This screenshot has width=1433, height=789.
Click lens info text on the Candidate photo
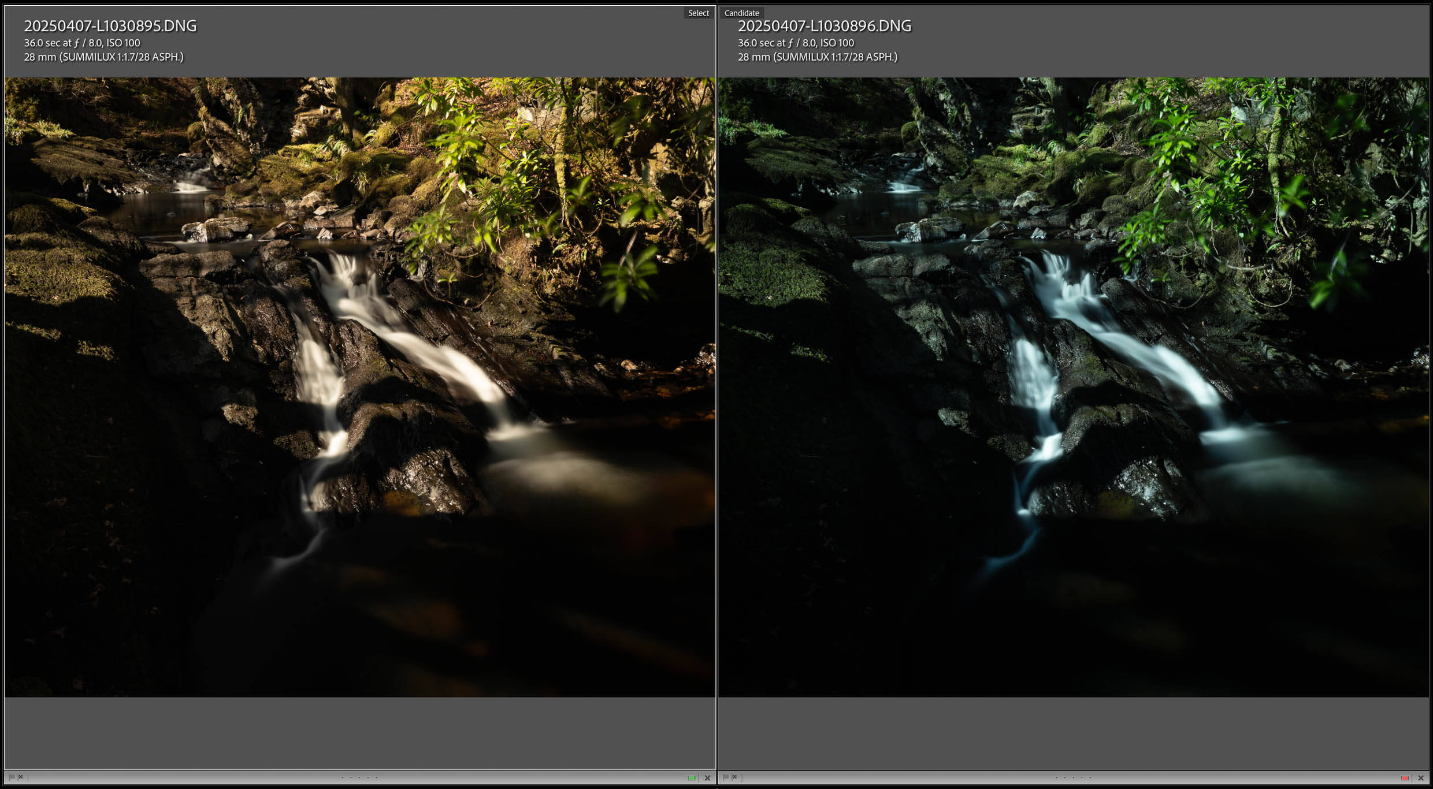coord(818,57)
